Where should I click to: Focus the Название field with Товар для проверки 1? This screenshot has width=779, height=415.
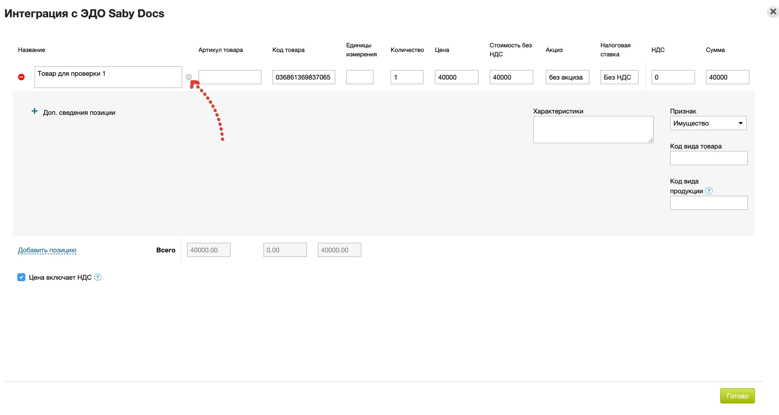pos(108,77)
